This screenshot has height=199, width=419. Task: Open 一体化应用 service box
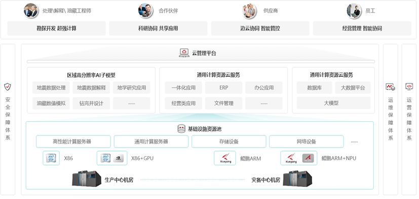coord(183,88)
